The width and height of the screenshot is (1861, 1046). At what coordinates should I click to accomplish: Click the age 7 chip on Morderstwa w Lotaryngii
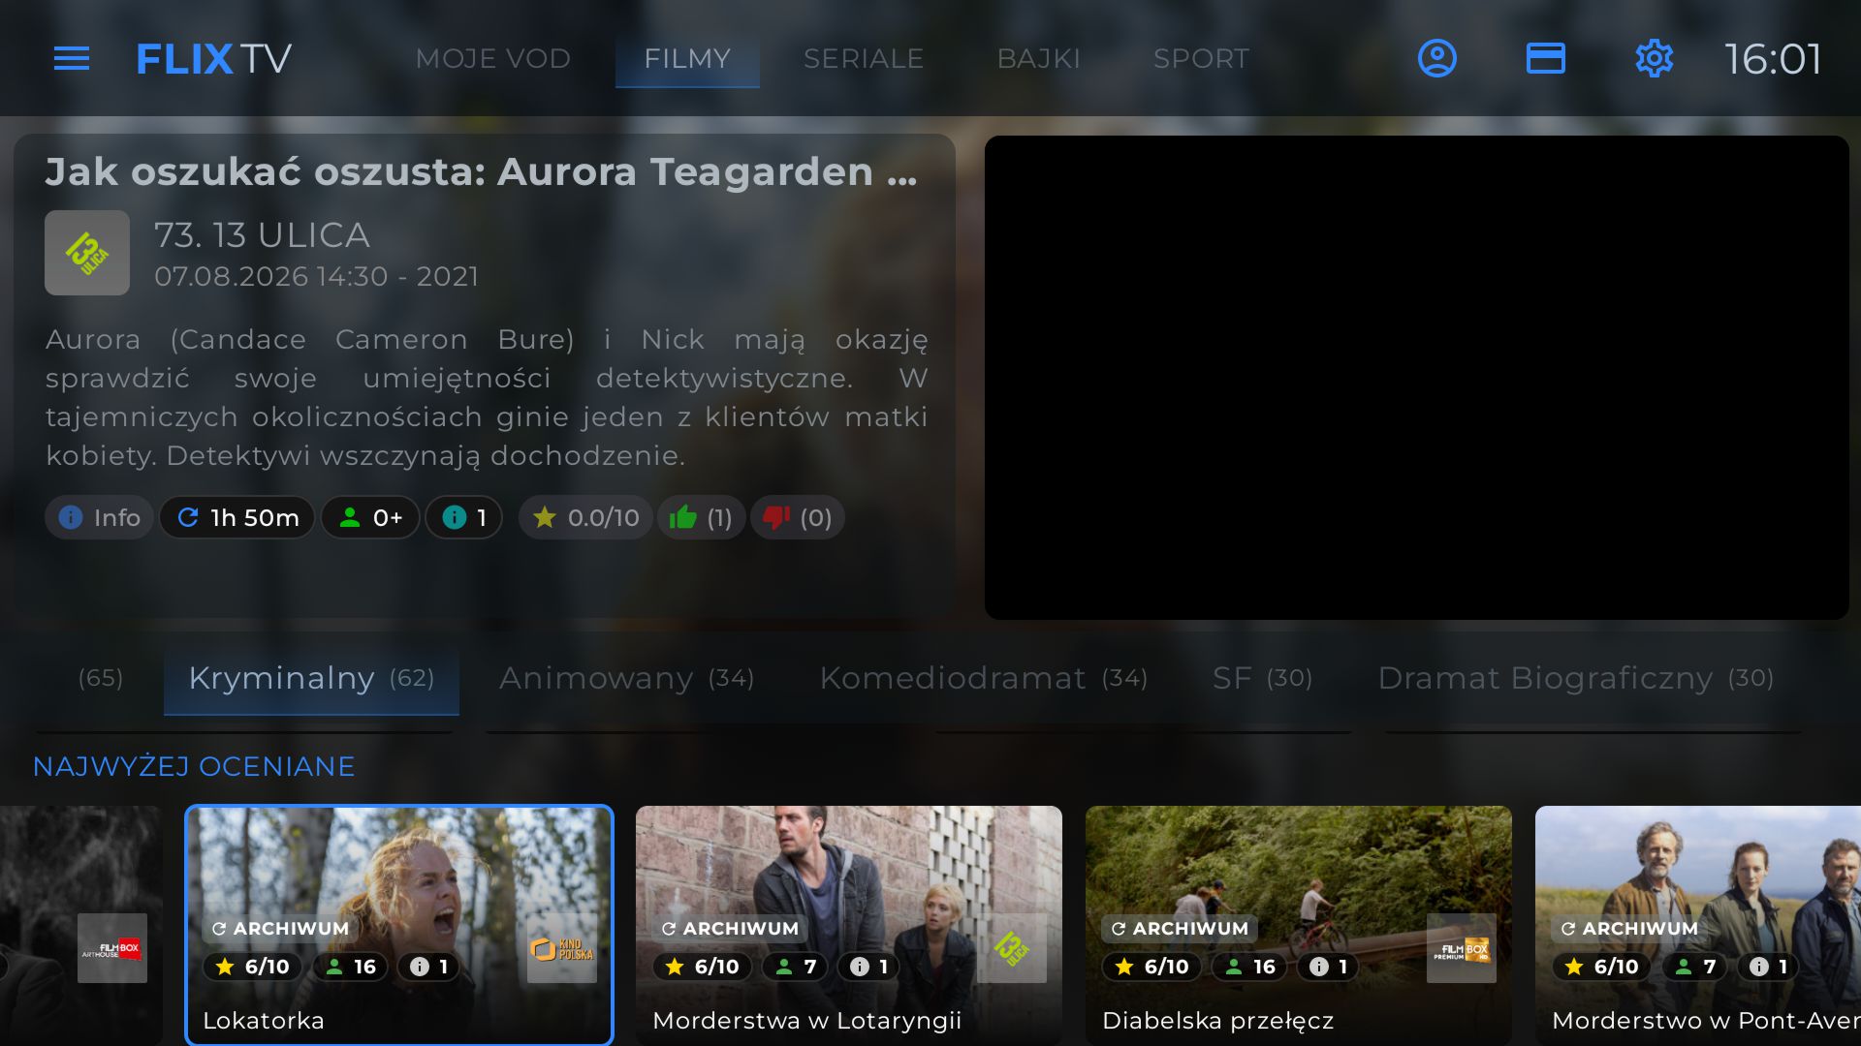click(795, 967)
